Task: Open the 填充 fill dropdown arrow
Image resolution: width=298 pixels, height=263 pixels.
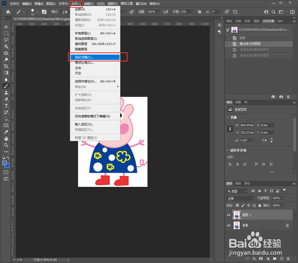Action: point(283,205)
